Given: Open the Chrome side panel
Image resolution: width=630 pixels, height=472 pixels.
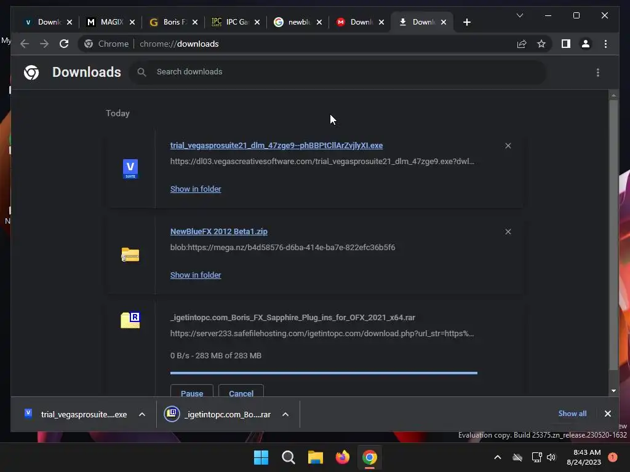Looking at the screenshot, I should 566,44.
